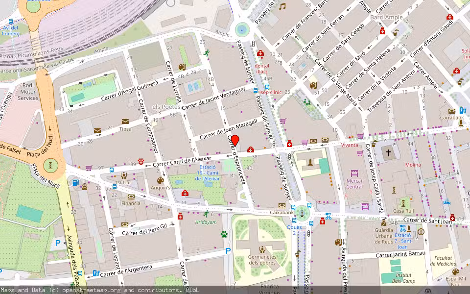
Task: Click the red pharmacy cross icon near dental ibarz
Action: [x=260, y=53]
